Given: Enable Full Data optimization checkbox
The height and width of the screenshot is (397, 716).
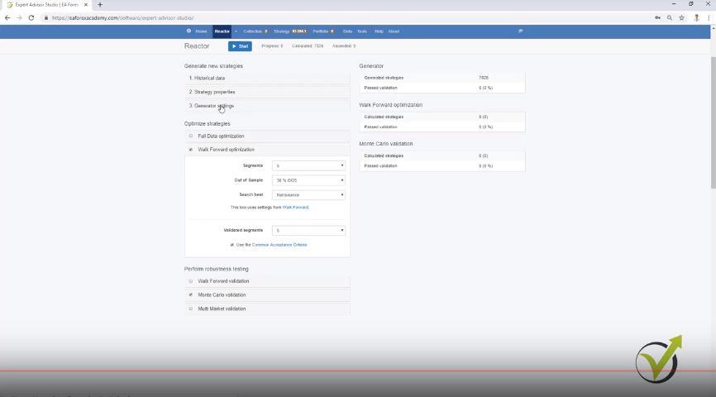Looking at the screenshot, I should click(191, 136).
